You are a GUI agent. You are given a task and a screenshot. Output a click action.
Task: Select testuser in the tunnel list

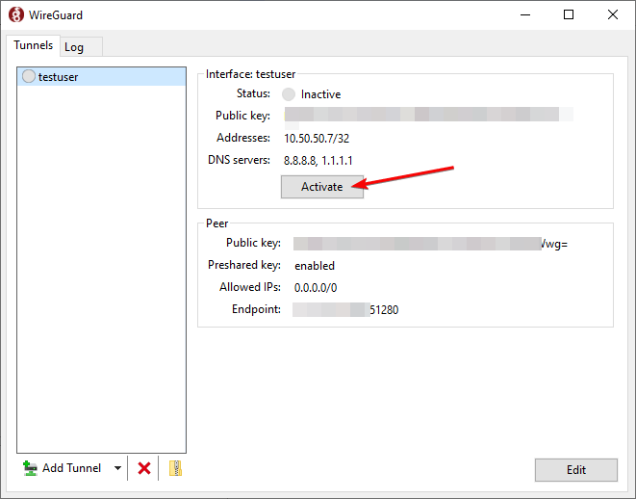pos(58,77)
